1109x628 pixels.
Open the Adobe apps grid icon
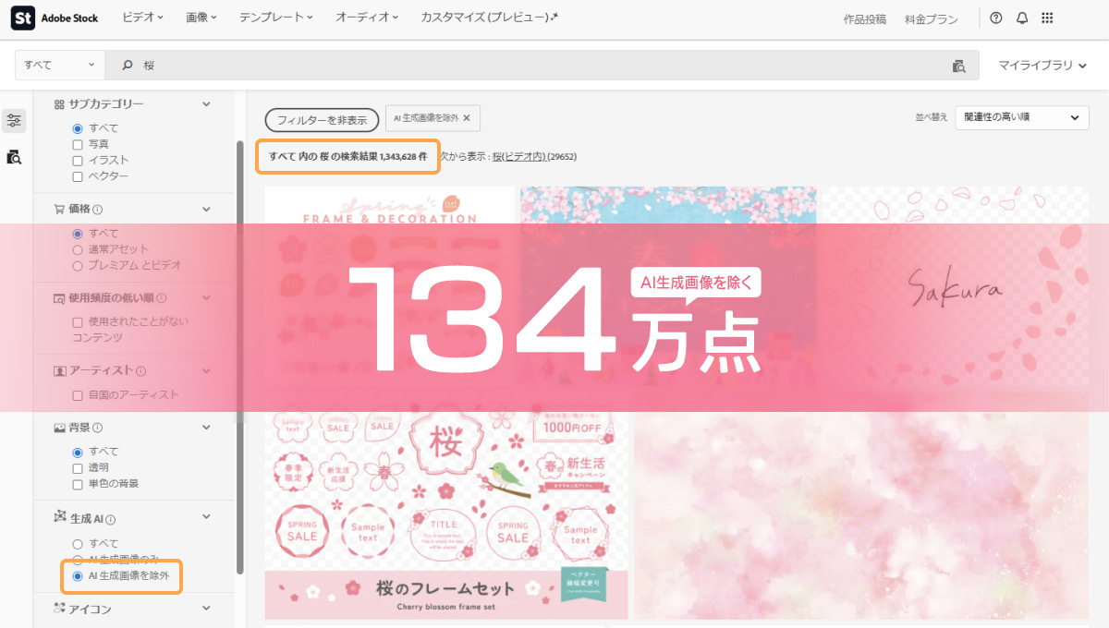1047,18
